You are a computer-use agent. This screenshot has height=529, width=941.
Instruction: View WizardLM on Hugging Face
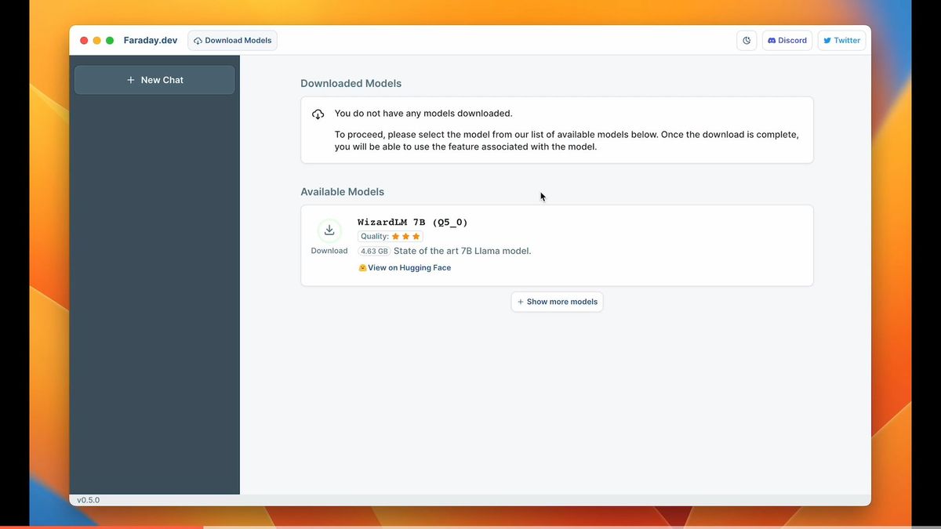click(409, 267)
